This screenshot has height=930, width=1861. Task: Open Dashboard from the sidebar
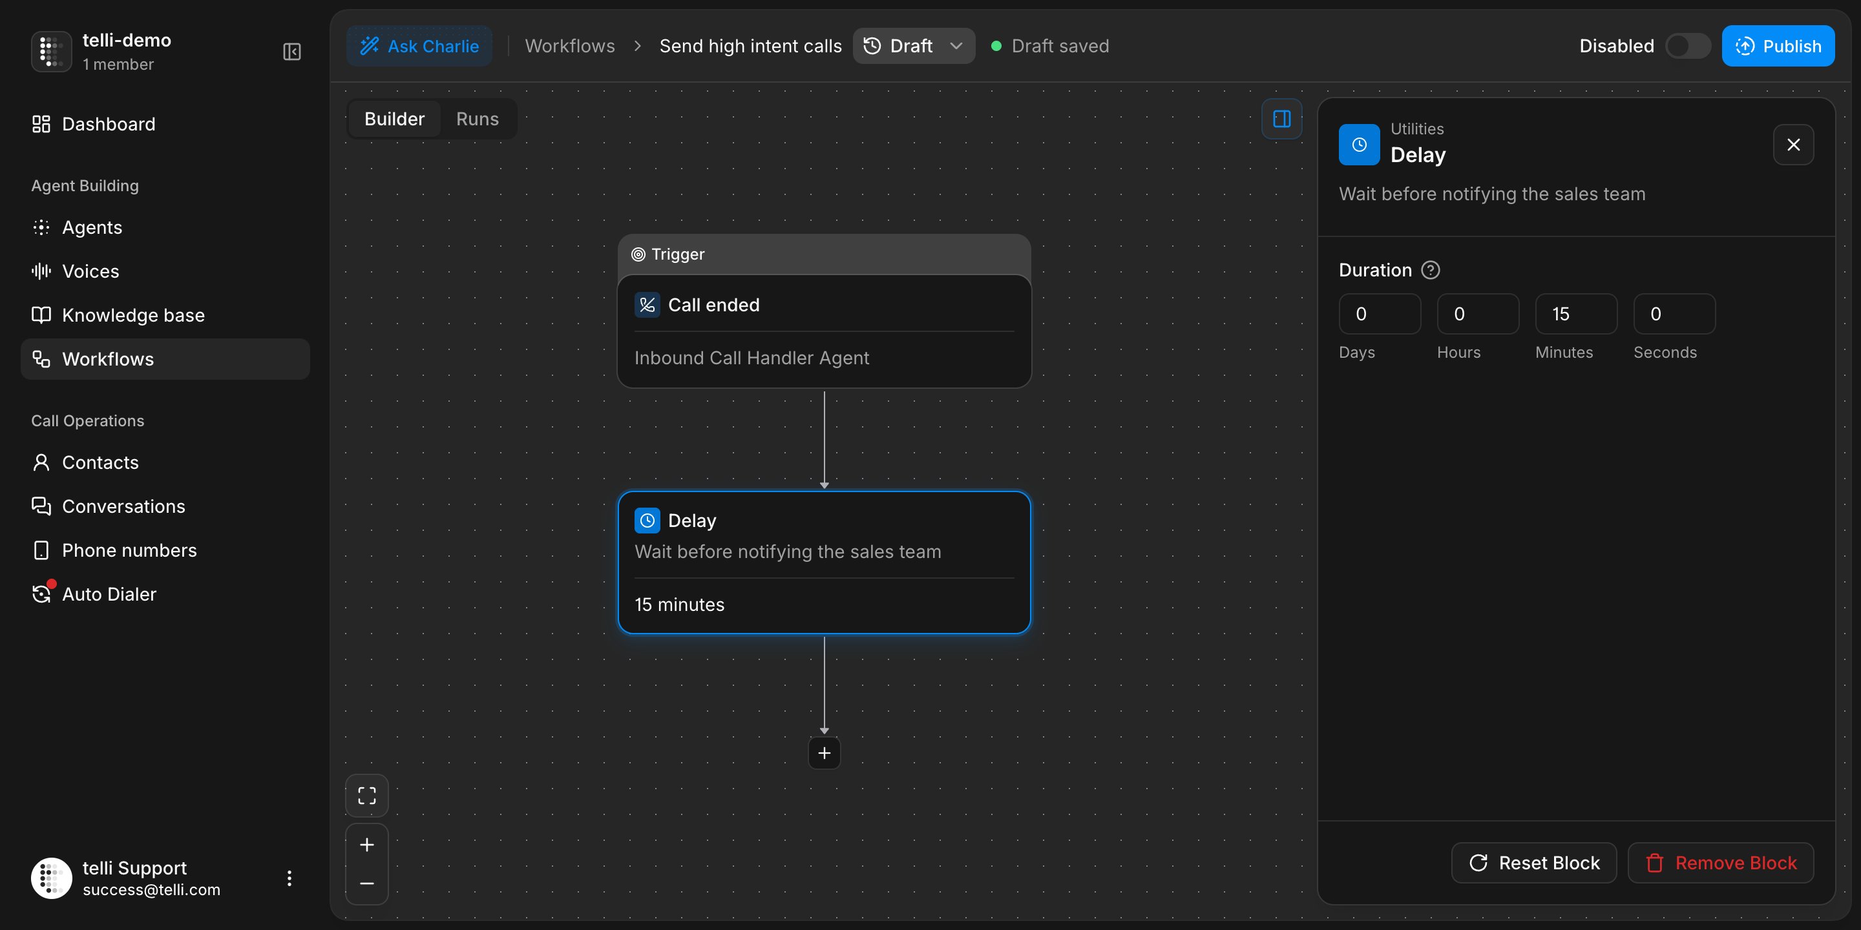165,124
